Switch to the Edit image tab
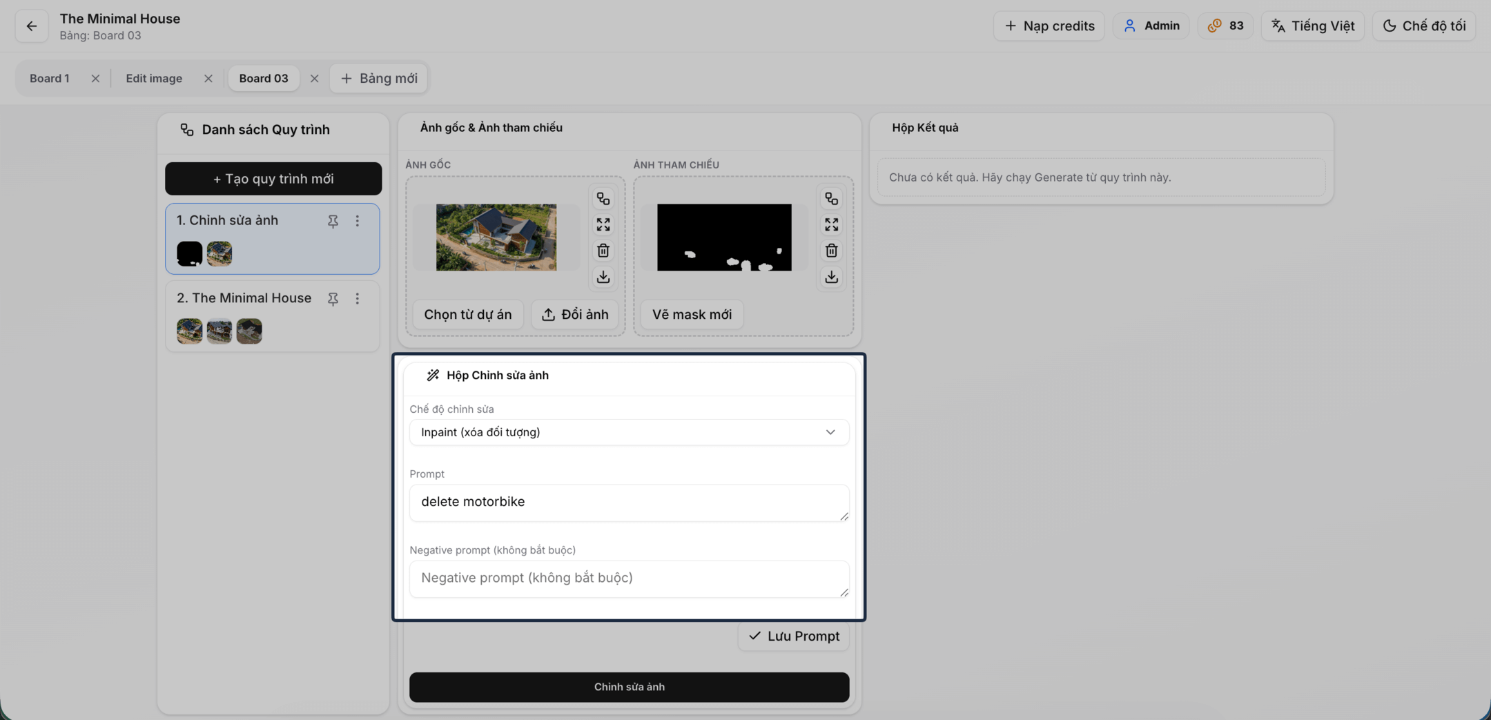 click(x=154, y=79)
